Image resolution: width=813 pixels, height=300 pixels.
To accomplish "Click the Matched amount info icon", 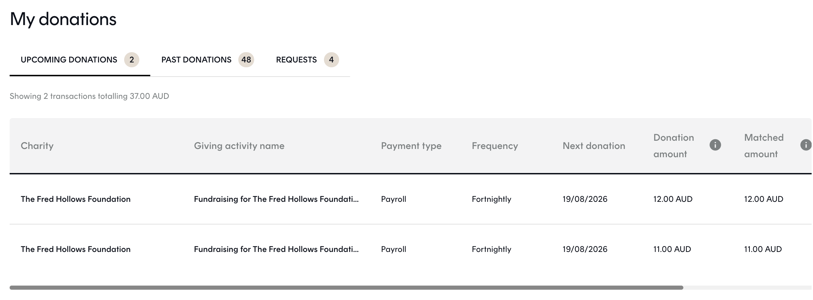I will pos(806,145).
